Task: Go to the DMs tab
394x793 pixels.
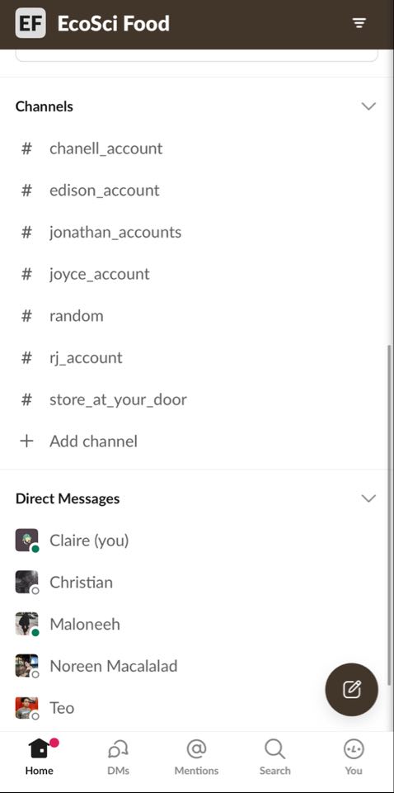Action: point(118,757)
